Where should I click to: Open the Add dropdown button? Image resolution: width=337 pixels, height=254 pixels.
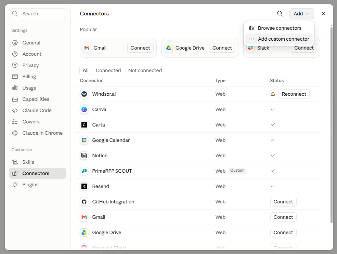pyautogui.click(x=301, y=14)
